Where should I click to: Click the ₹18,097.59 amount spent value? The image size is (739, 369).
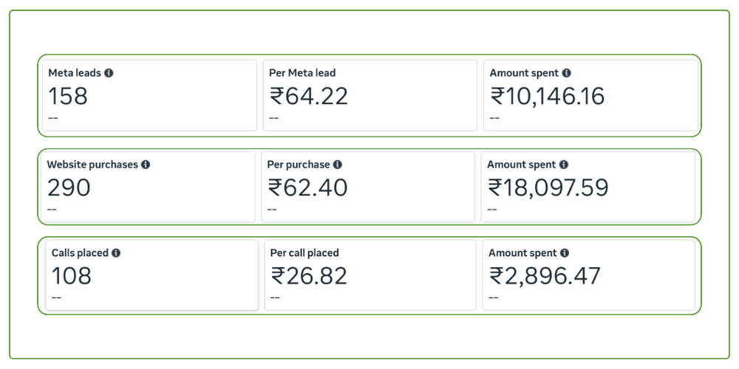(548, 188)
